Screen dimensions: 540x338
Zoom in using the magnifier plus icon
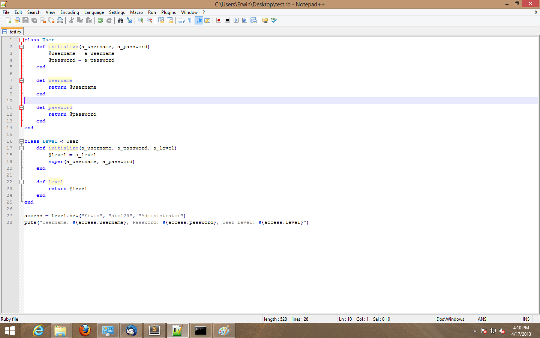(x=141, y=20)
